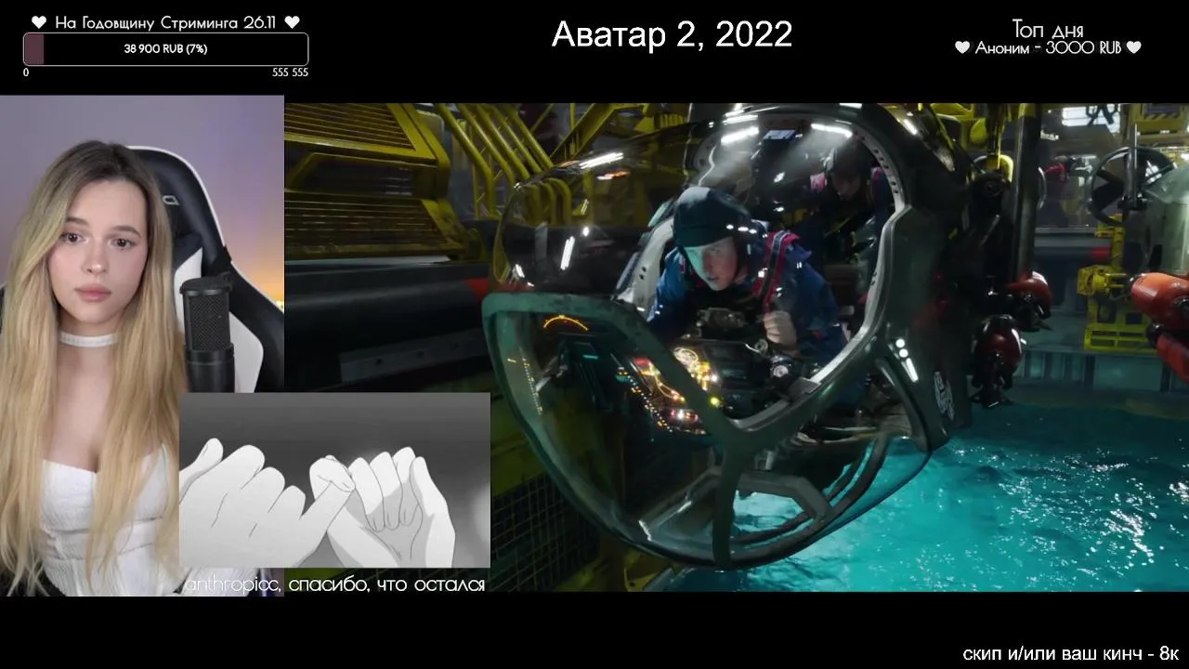Screen dimensions: 1189x669
Task: Click the 'Аватар 2, 2022' title text
Action: [672, 34]
